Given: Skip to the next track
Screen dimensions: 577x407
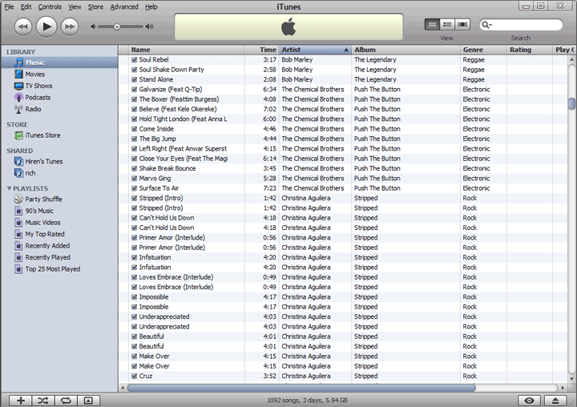Looking at the screenshot, I should click(70, 27).
